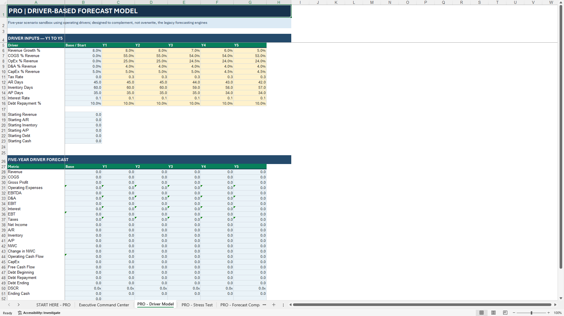Select Y1 COGS % Revenue value 55.0%
Image resolution: width=564 pixels, height=316 pixels.
(118, 56)
